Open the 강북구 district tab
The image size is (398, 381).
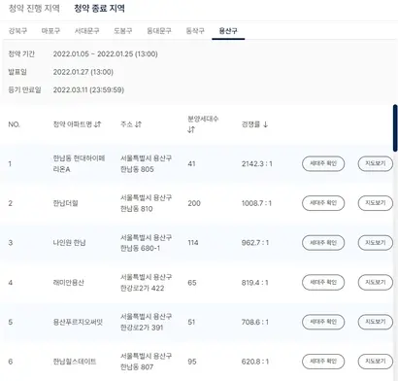pos(17,31)
